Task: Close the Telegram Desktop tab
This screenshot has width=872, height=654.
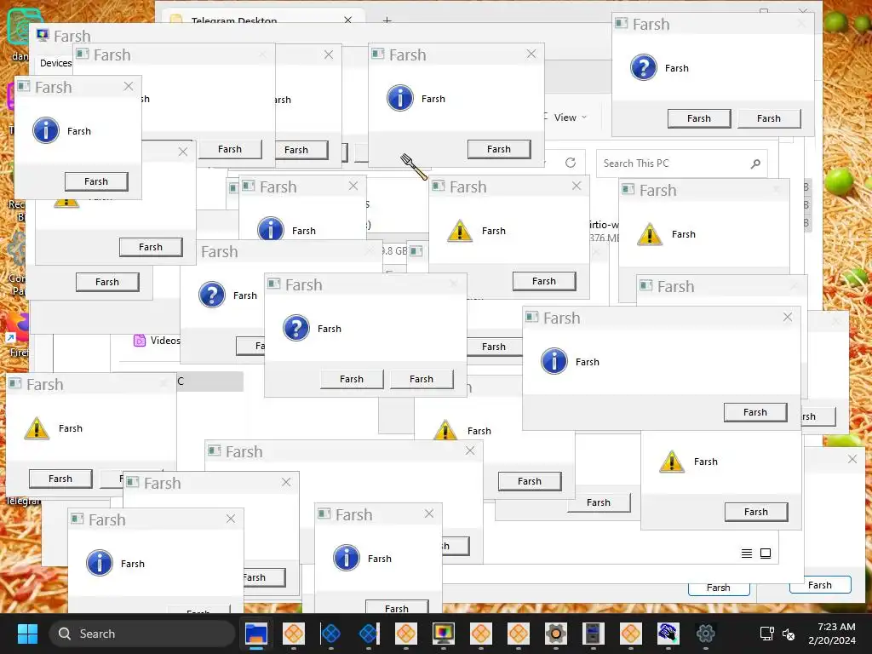Action: click(347, 20)
